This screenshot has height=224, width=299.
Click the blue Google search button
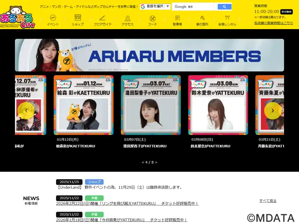point(224,7)
